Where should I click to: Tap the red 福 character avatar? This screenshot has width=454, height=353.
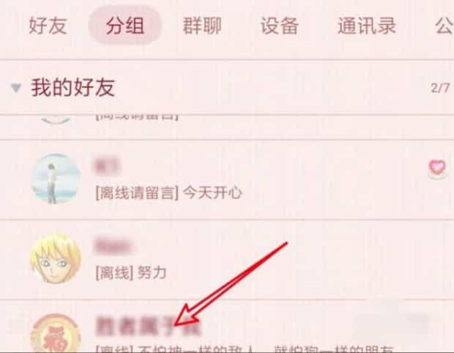(x=56, y=333)
